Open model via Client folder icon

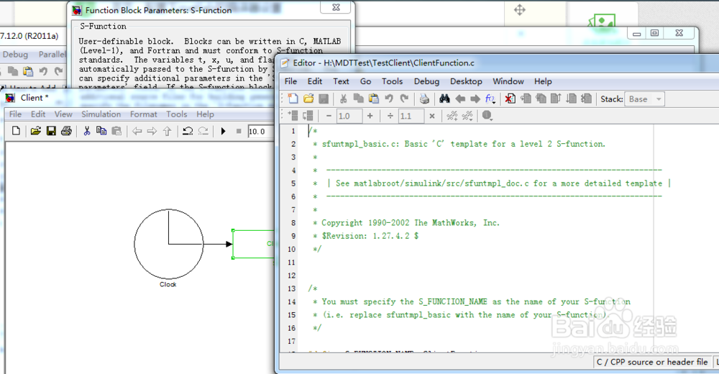click(36, 131)
